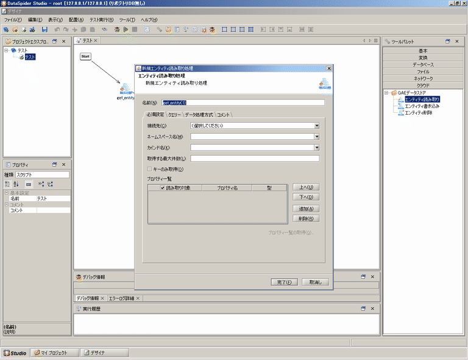
Task: Click the scroll-right arrow of the editor tabs
Action: (370, 40)
